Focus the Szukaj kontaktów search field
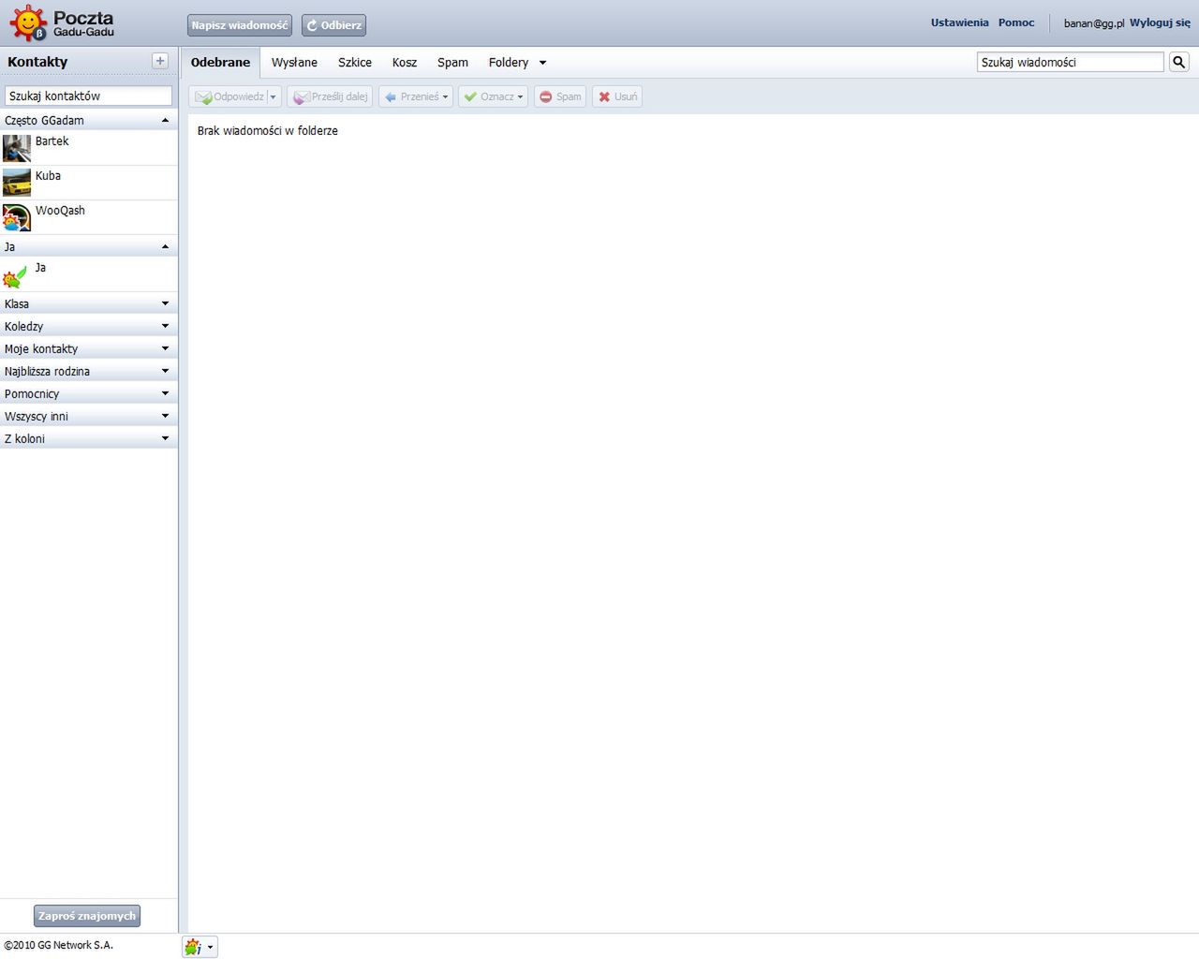The height and width of the screenshot is (959, 1199). (88, 96)
